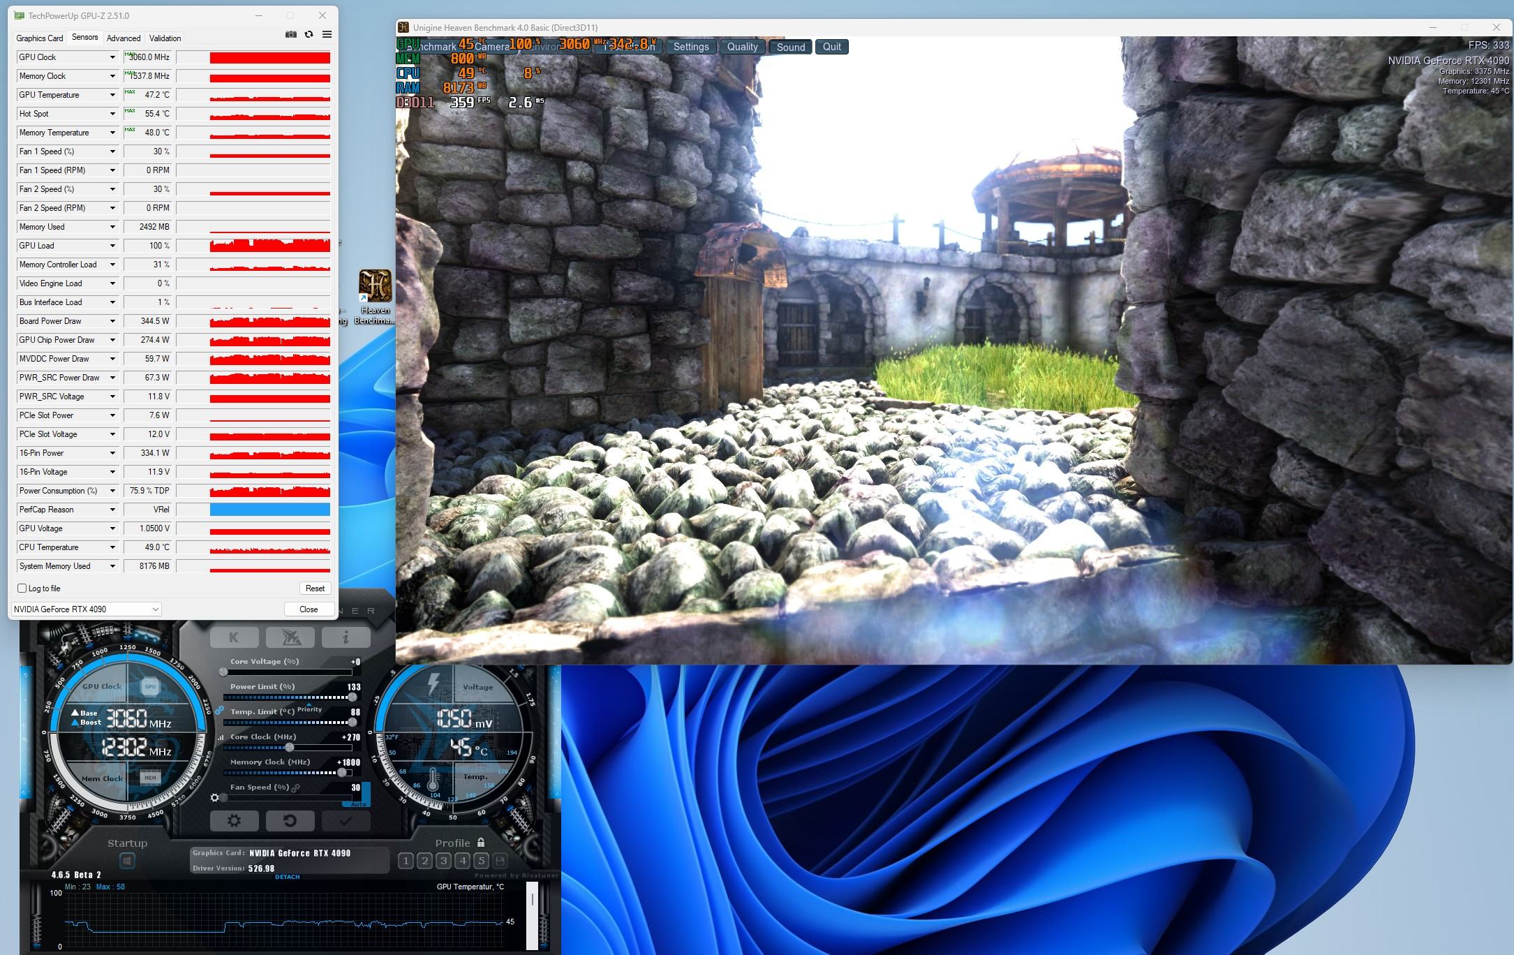Toggle the Profile lock icon in Afterburner

click(x=481, y=843)
